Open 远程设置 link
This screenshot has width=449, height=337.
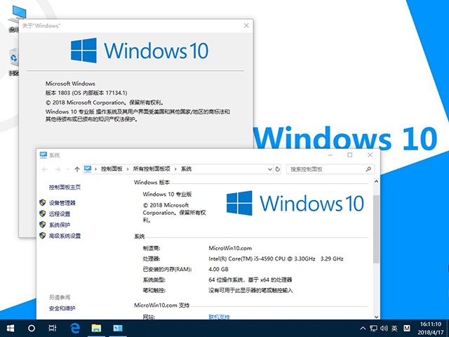(60, 213)
